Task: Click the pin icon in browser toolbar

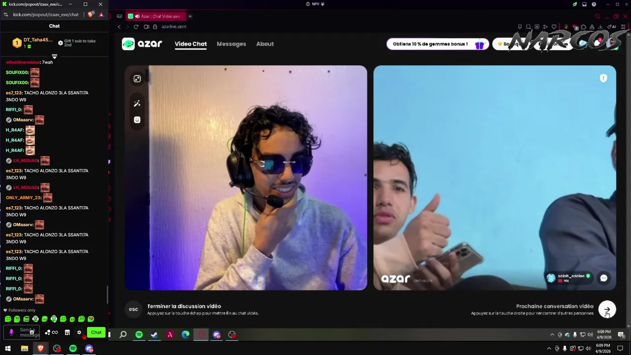Action: (x=520, y=27)
